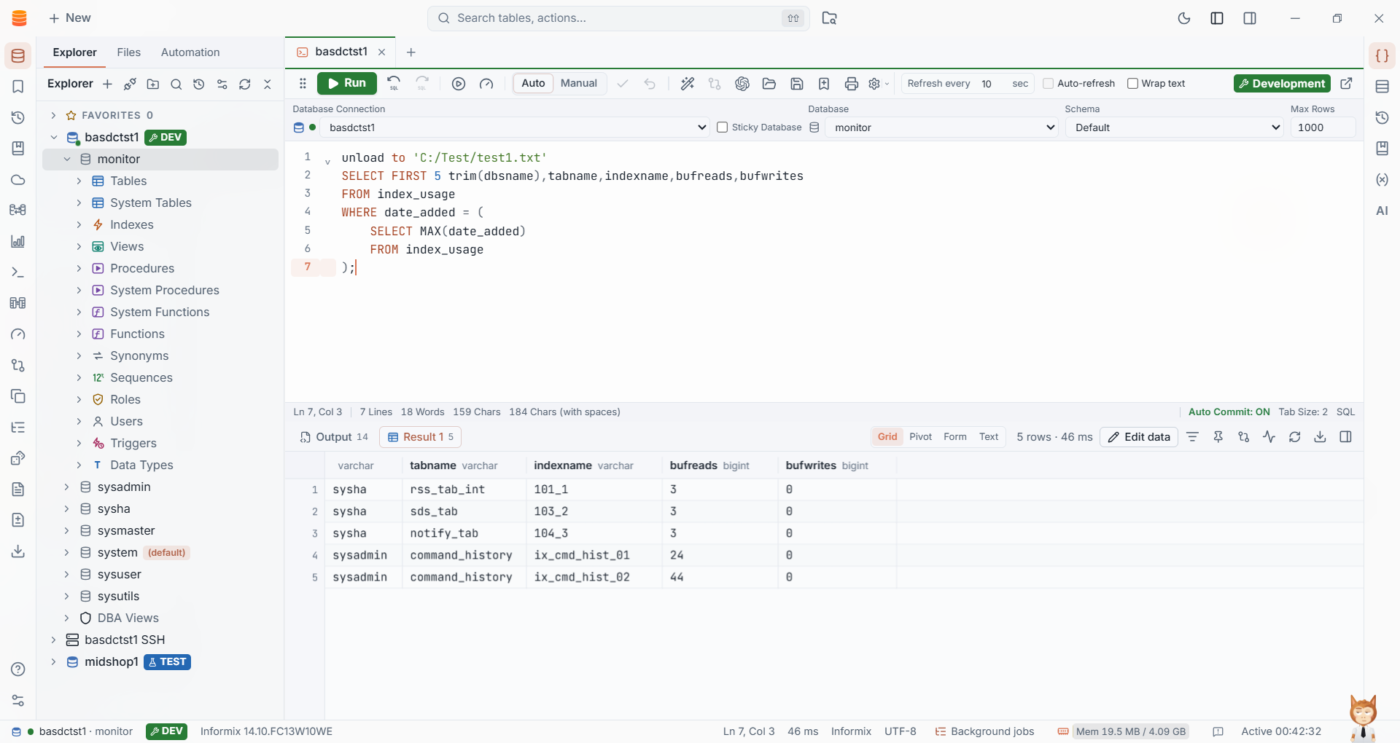Click the print icon in editor toolbar
The height and width of the screenshot is (743, 1400).
pyautogui.click(x=851, y=84)
